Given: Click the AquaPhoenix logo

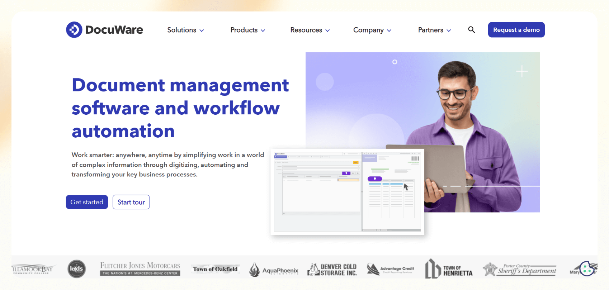Looking at the screenshot, I should [274, 270].
